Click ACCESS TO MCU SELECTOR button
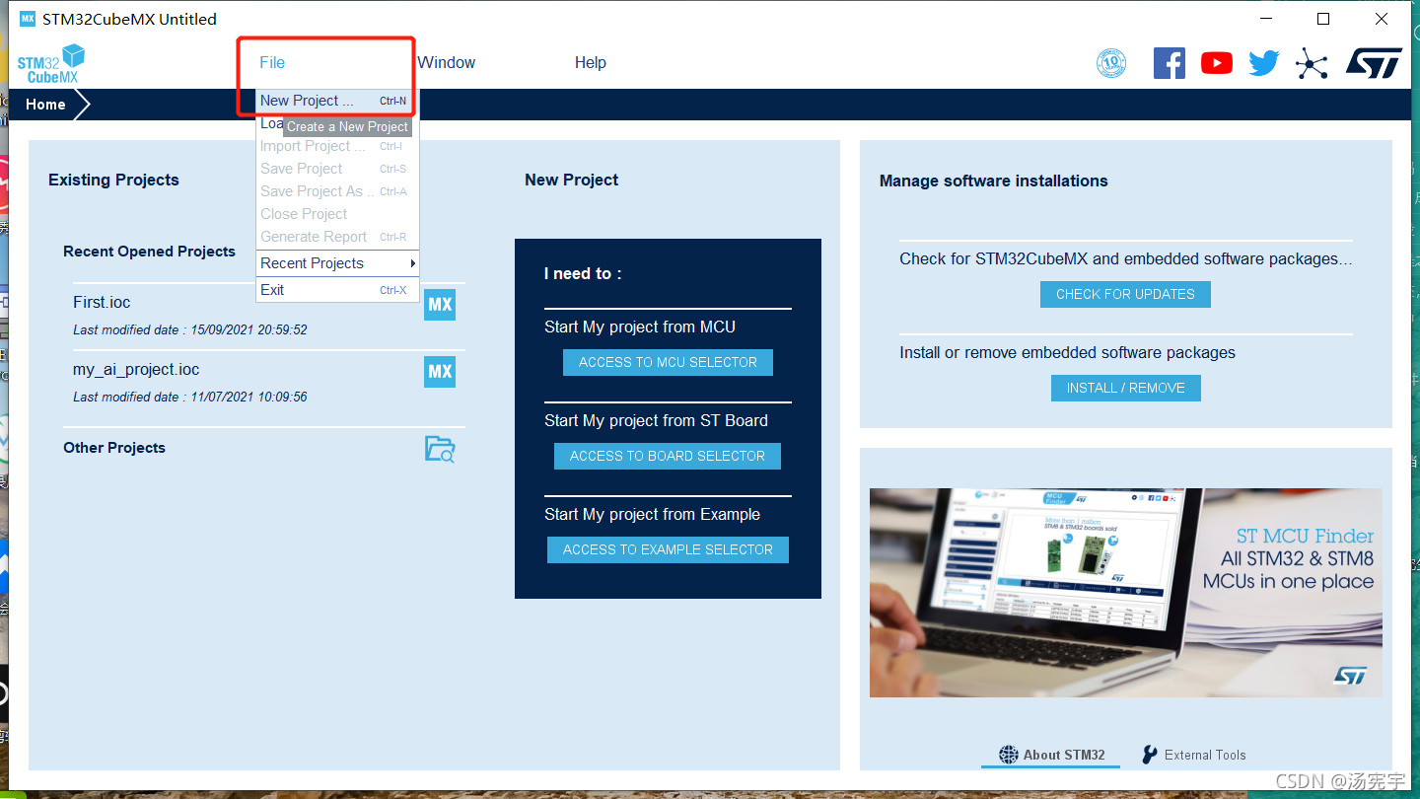Screen dimensions: 1420x799 668,362
